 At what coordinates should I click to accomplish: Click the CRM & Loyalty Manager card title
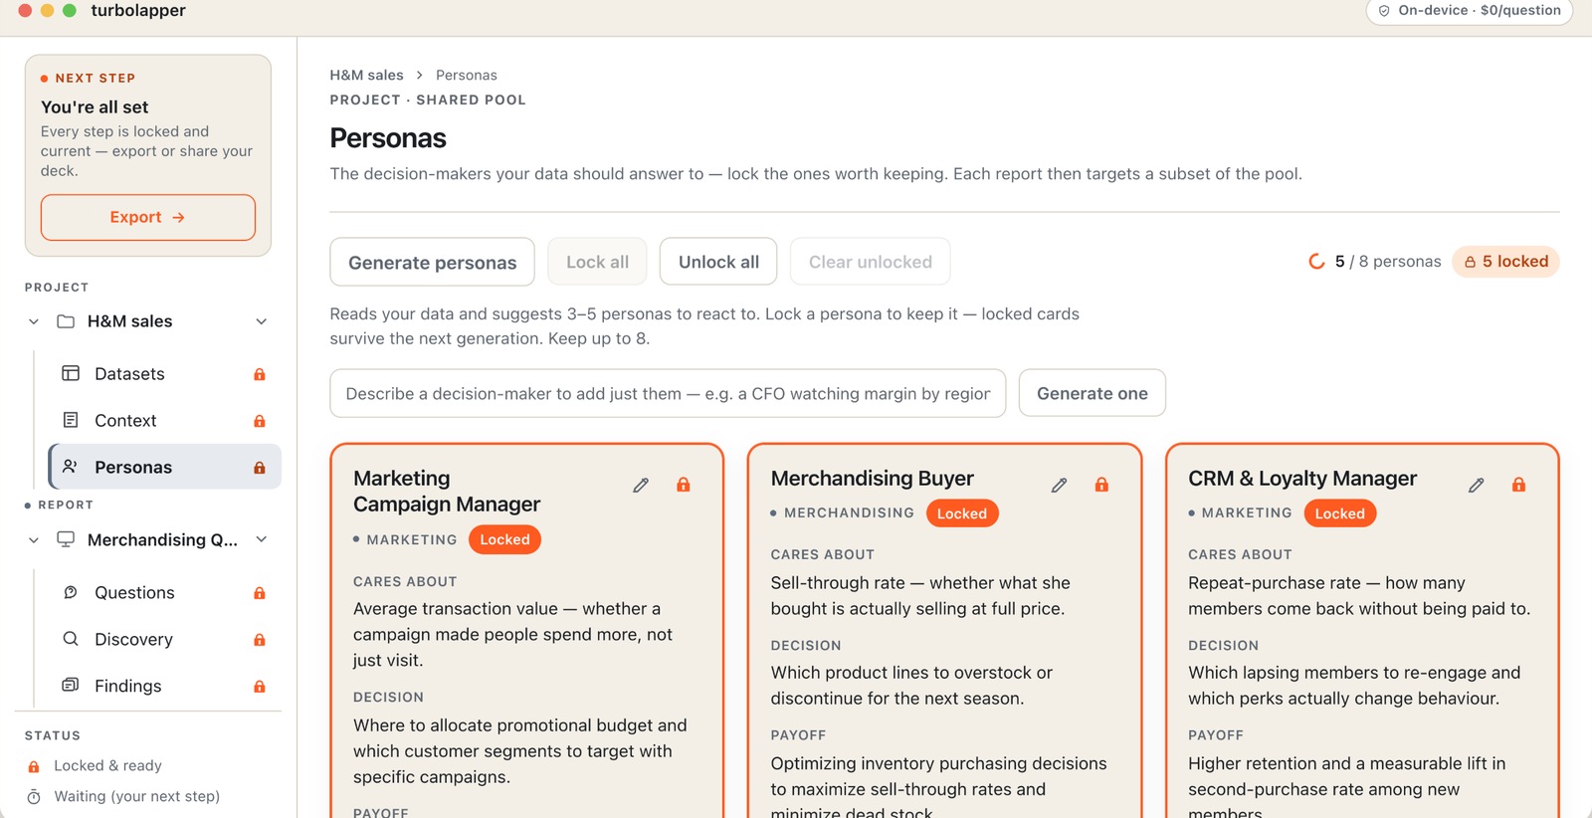(x=1302, y=479)
